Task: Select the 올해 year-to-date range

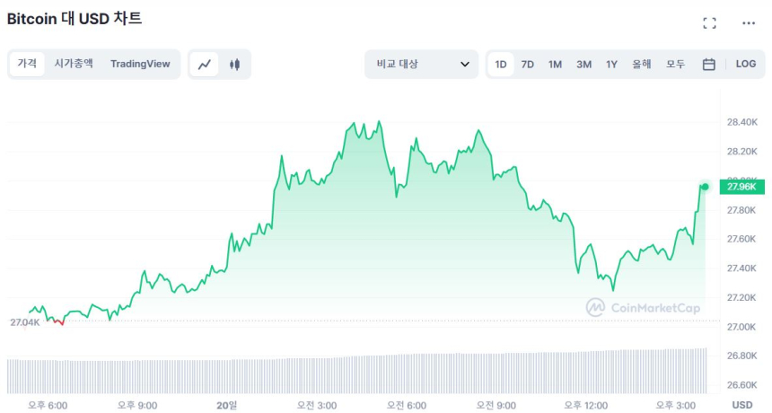Action: coord(641,65)
